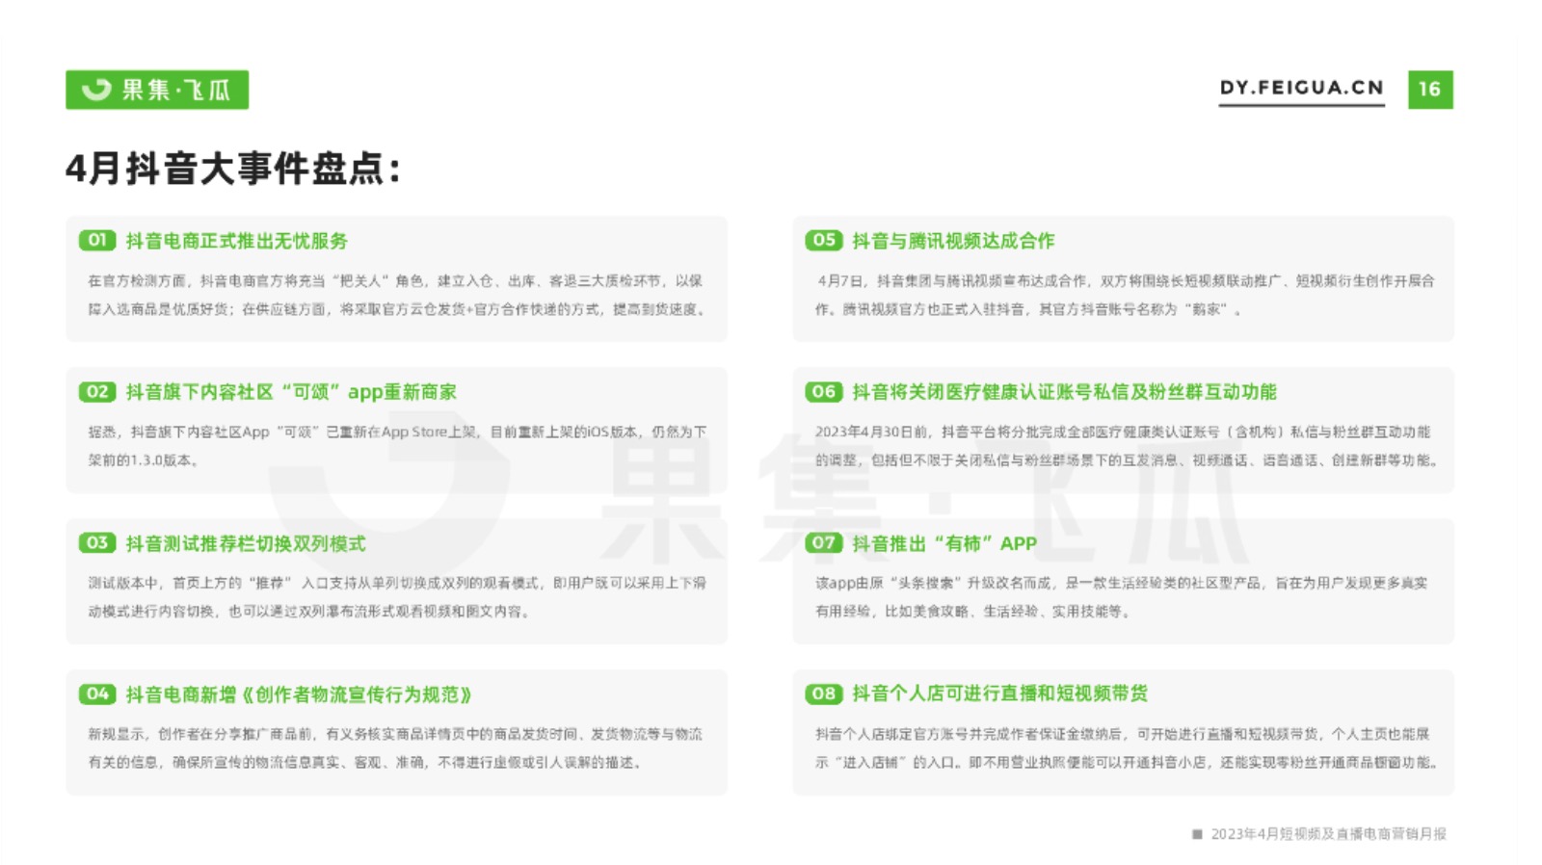Select heading 抖音个人店可进行直播和短视频带货
Viewport: 1542px width, 865px height.
999,694
